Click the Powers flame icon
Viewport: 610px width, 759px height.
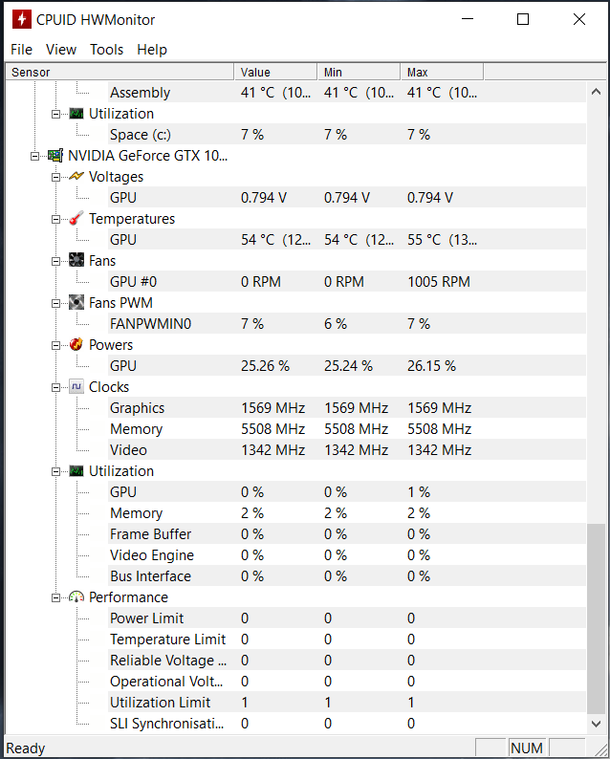[76, 345]
